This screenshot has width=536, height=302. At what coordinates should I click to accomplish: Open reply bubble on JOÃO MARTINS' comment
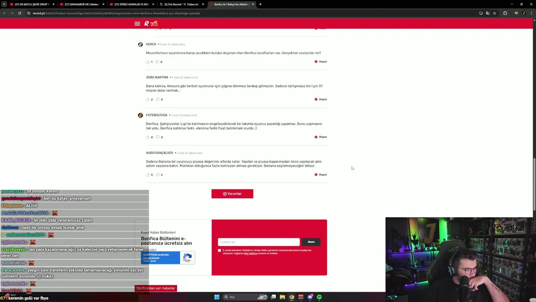click(157, 99)
